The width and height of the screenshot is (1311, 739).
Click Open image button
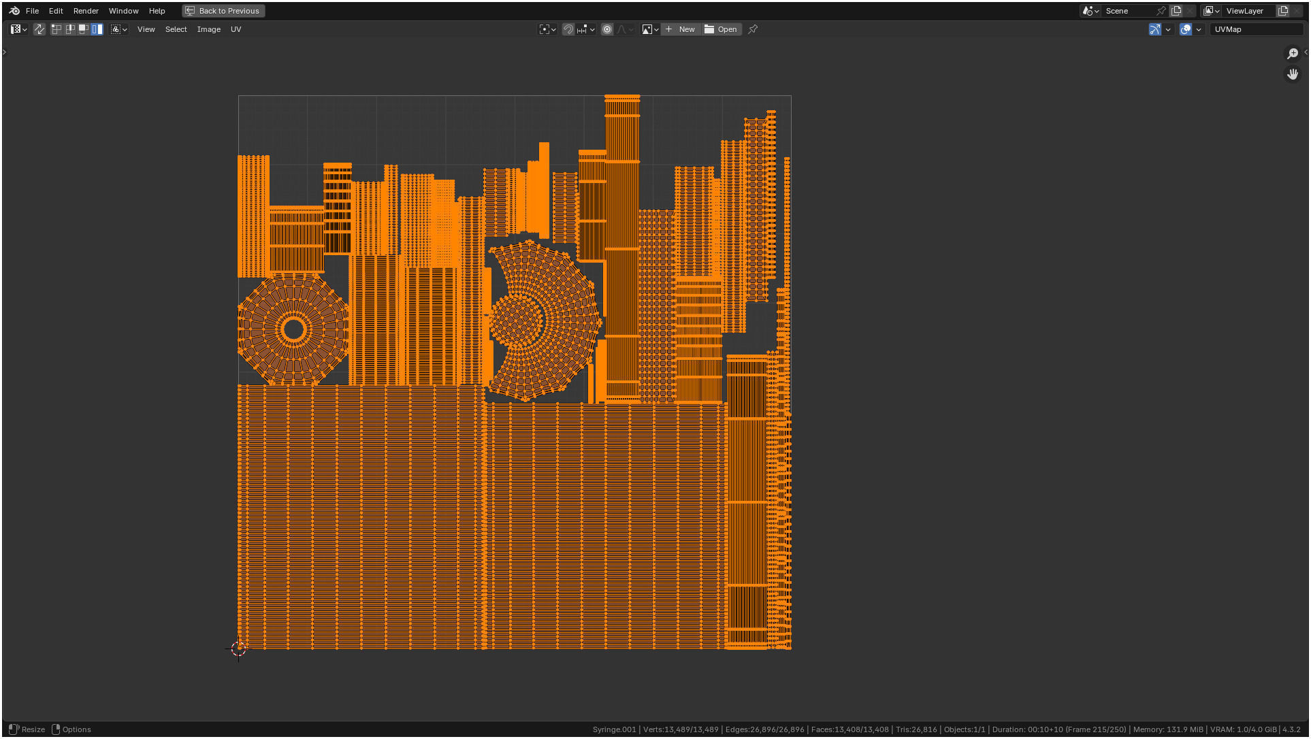[x=721, y=29]
